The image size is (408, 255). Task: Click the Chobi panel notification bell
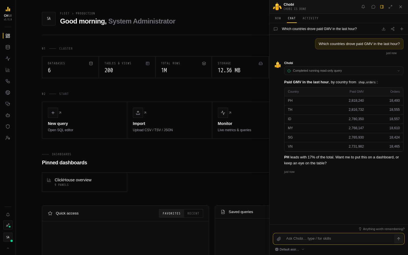coord(363,7)
